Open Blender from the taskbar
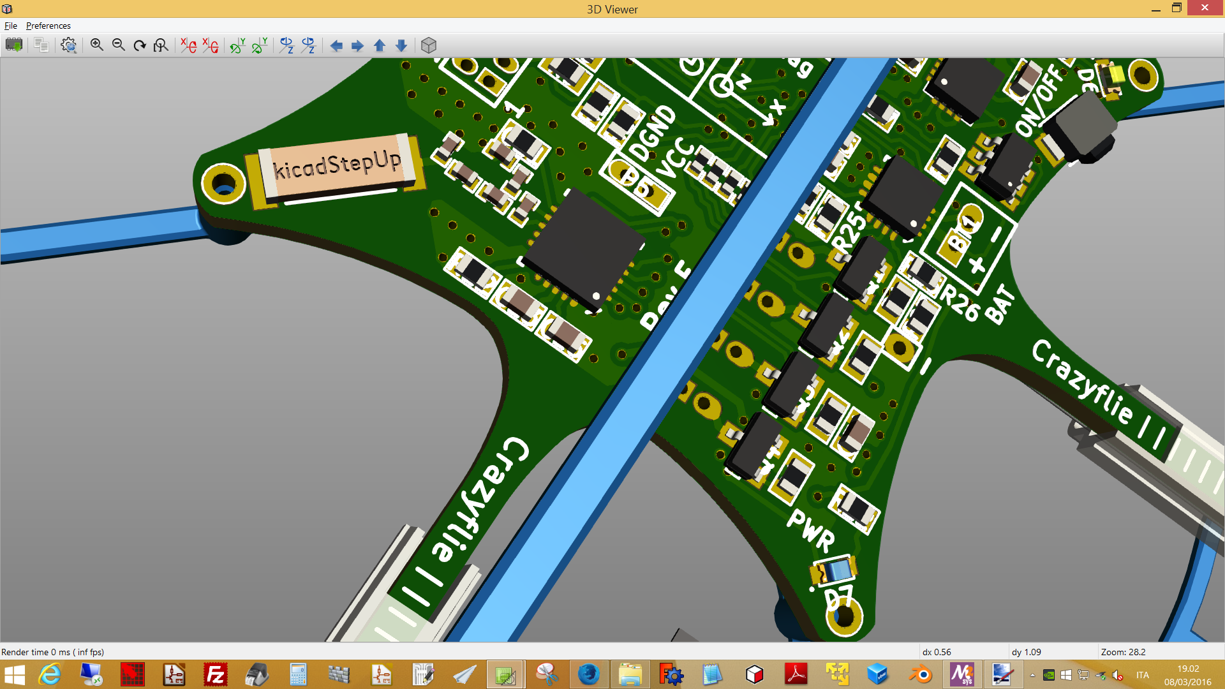Viewport: 1225px width, 689px height. (x=920, y=674)
